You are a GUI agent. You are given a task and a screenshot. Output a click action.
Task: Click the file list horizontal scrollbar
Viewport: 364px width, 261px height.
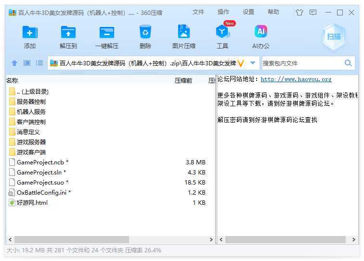(71, 239)
